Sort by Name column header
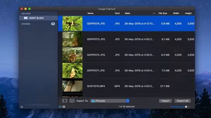The width and height of the screenshot is (211, 118). coord(90,13)
